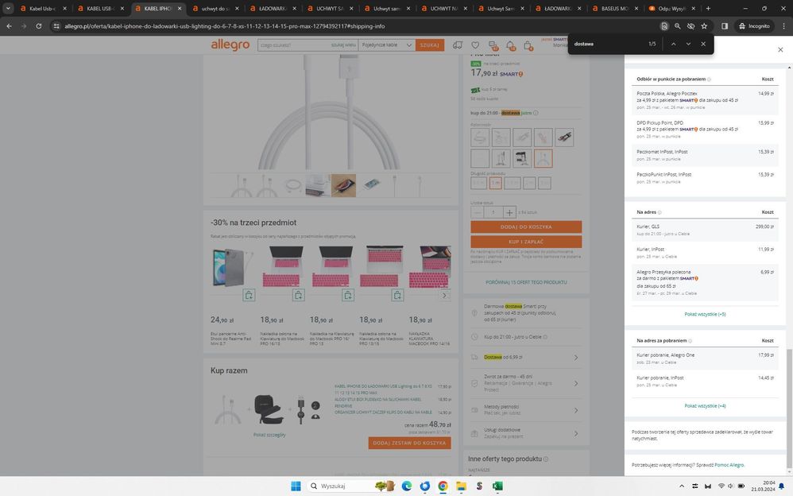Close the delivery options side panel
This screenshot has width=793, height=496.
779,49
